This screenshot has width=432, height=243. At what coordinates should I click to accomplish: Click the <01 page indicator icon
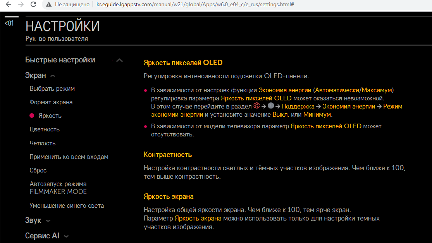tap(9, 23)
